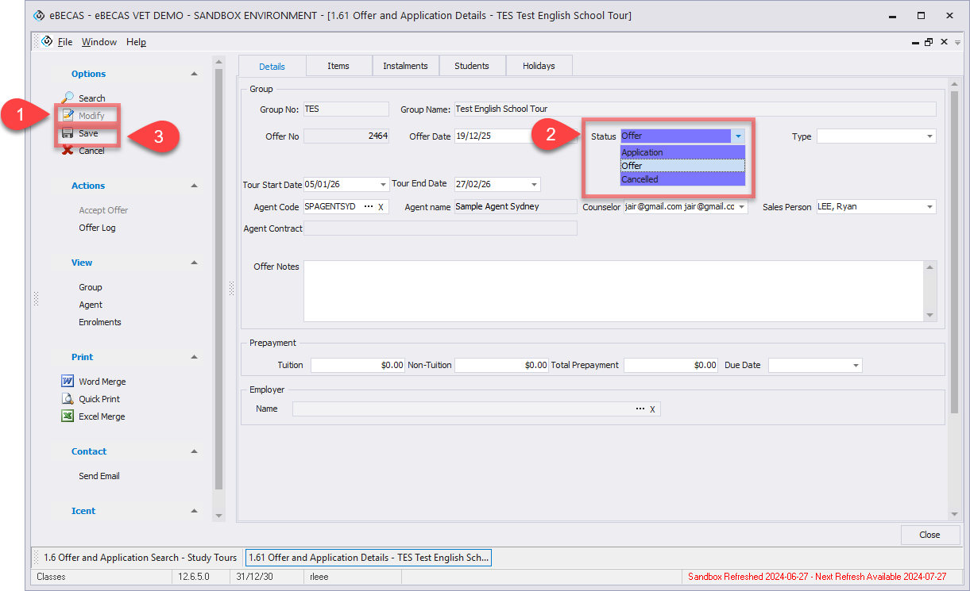Expand the Sales Person dropdown
The height and width of the screenshot is (591, 970).
[x=929, y=207]
